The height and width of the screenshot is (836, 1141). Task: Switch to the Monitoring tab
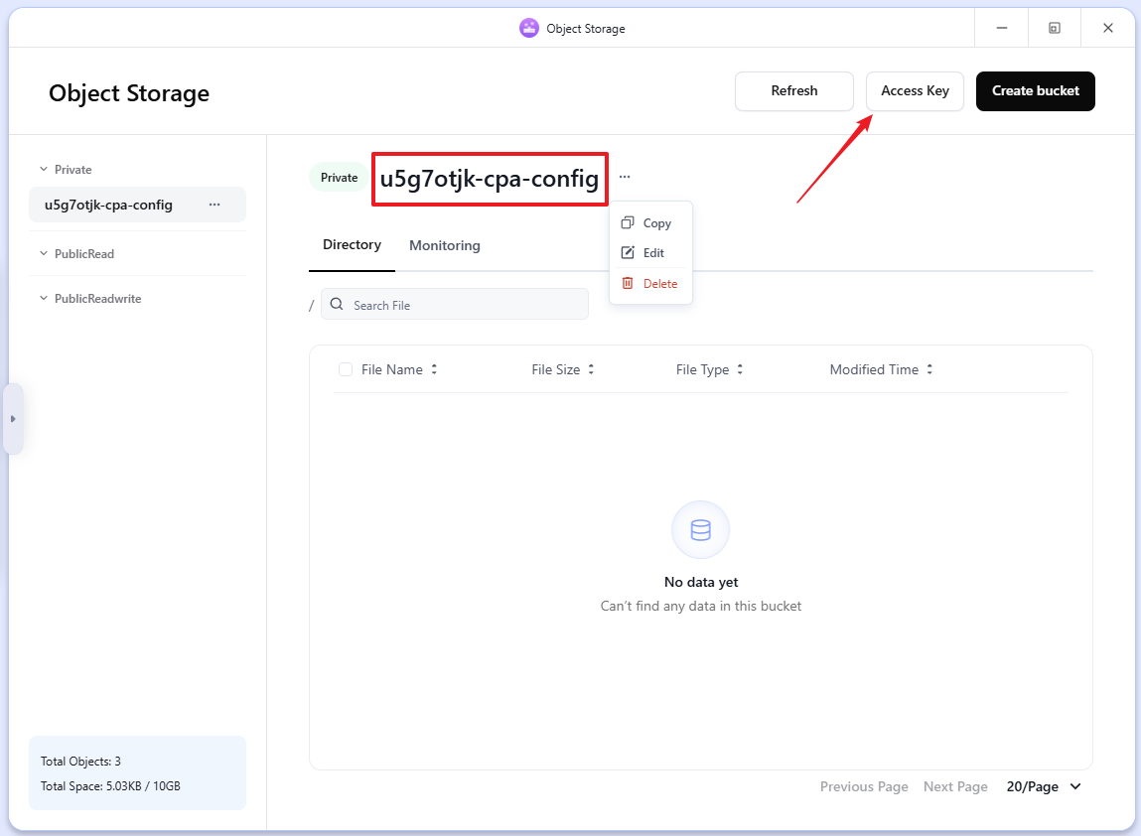tap(444, 245)
